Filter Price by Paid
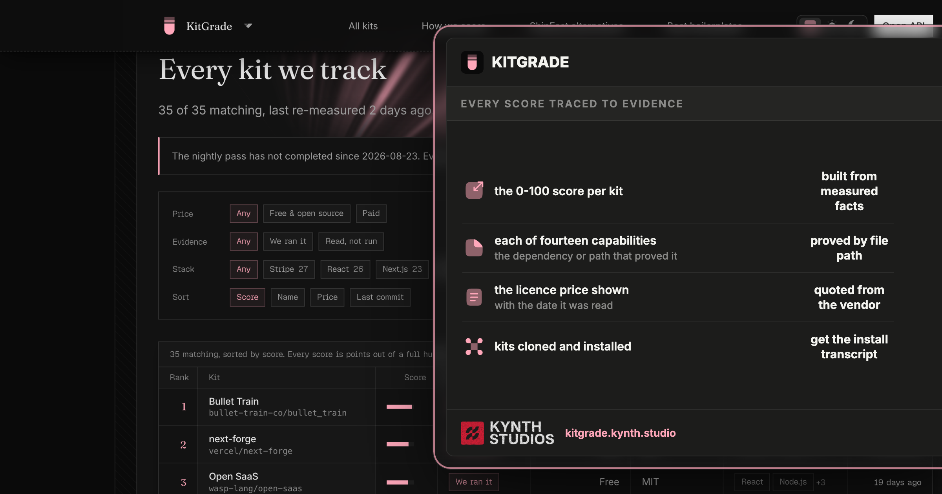The height and width of the screenshot is (494, 942). (x=371, y=214)
